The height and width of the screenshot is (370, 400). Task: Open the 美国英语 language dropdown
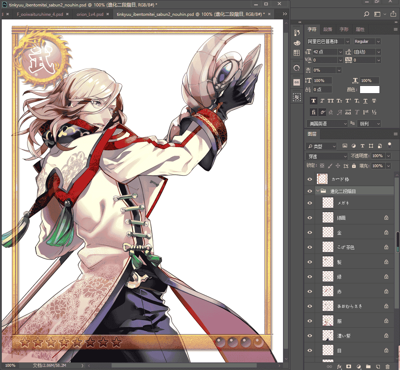tap(327, 124)
